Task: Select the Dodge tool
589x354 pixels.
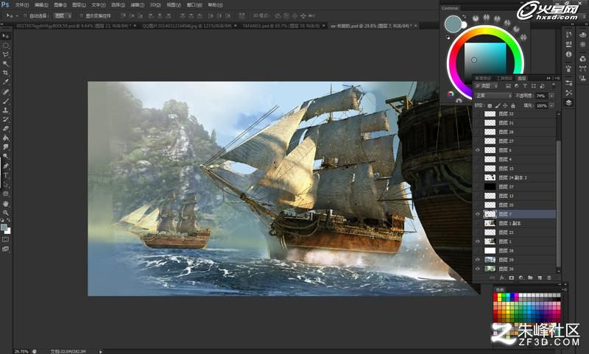Action: point(5,156)
